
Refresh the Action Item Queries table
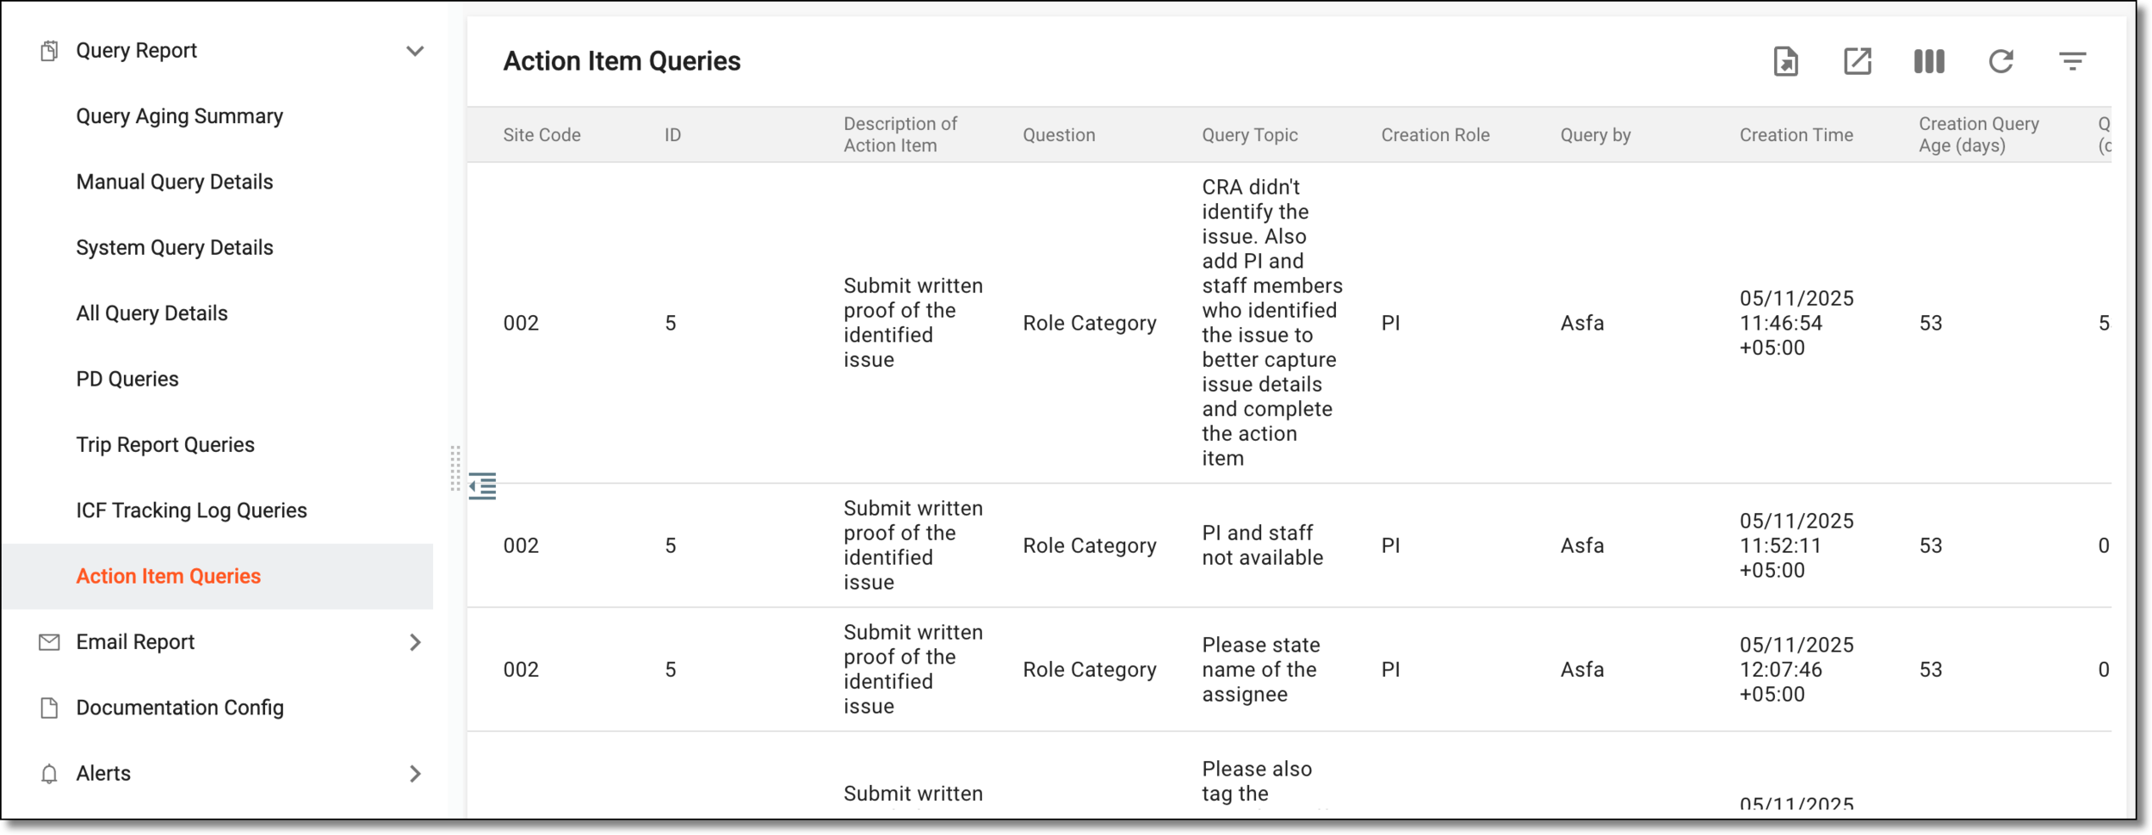click(x=2000, y=61)
